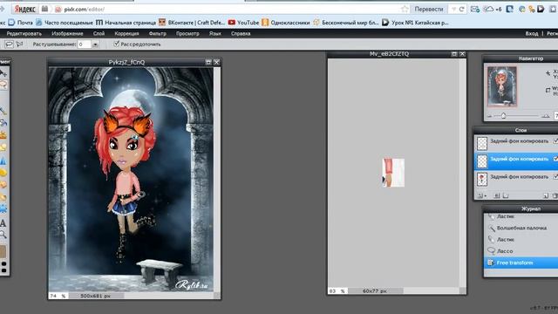Image resolution: width=558 pixels, height=314 pixels.
Task: Maximize the PykzjZ_fCnQ document window
Action: (208, 62)
